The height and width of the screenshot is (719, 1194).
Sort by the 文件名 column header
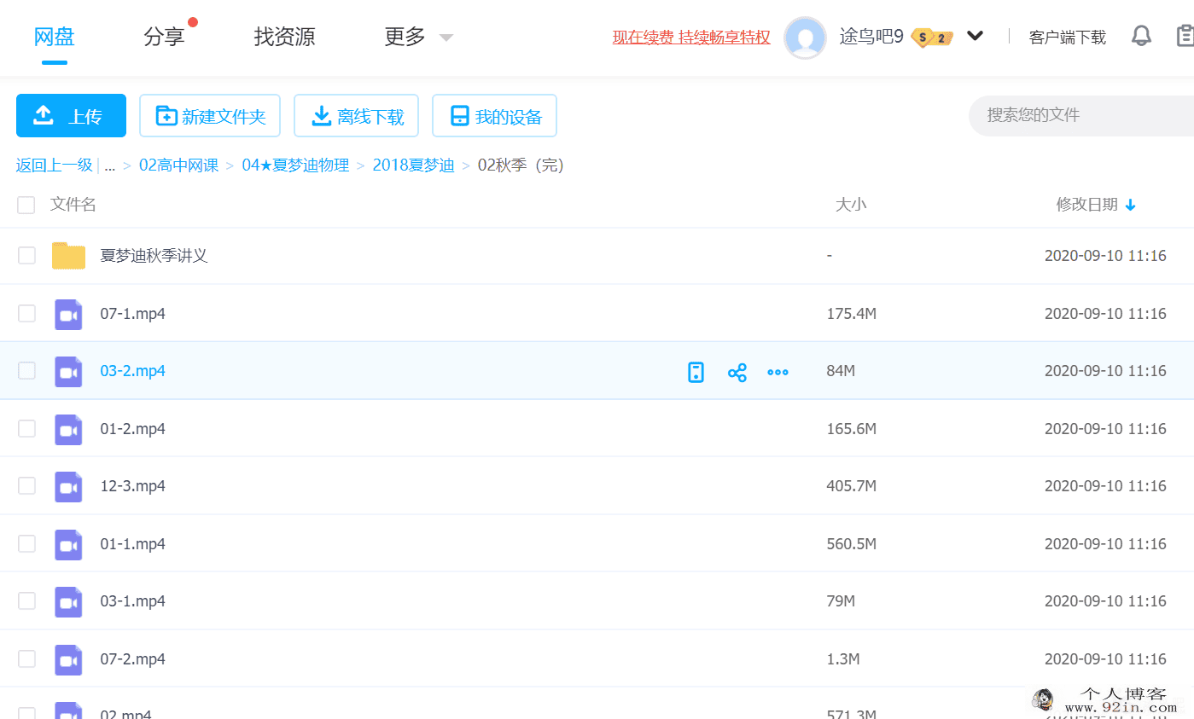[x=73, y=205]
